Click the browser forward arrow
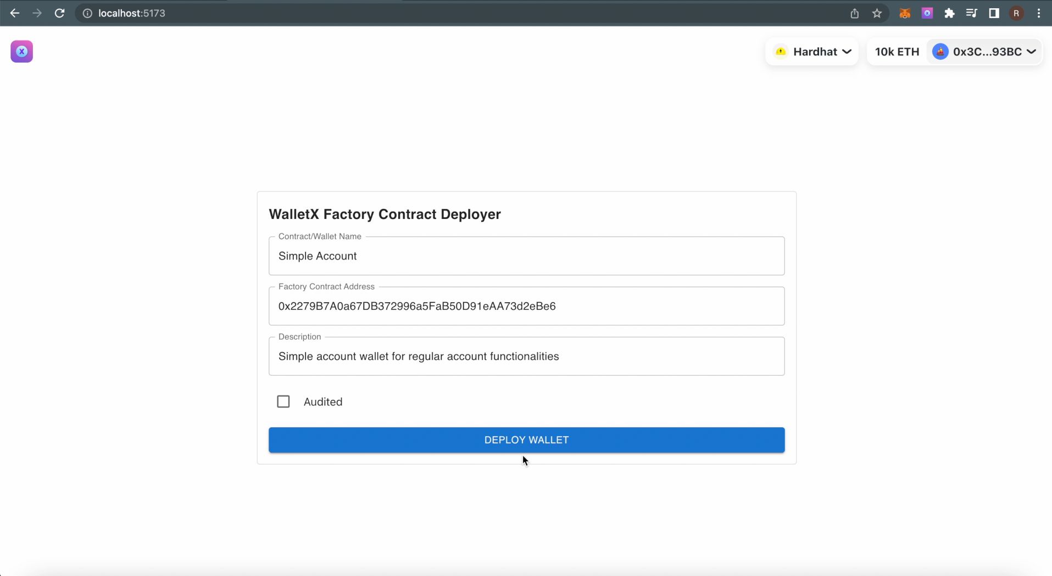 point(37,13)
